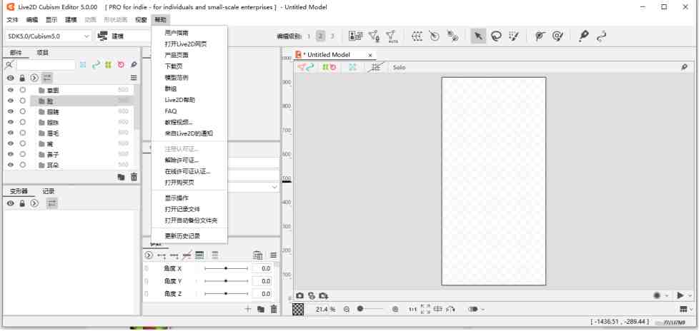Click the parts search input field

coord(46,65)
